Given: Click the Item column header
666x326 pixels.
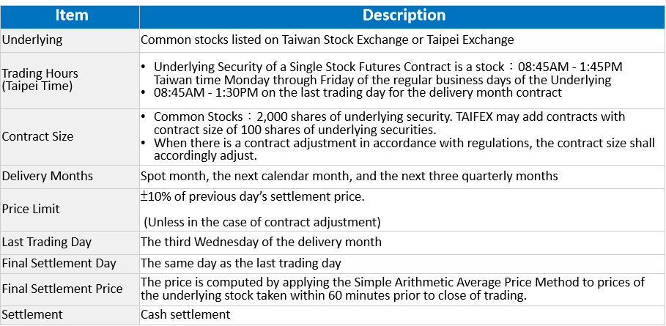Looking at the screenshot, I should 70,16.
